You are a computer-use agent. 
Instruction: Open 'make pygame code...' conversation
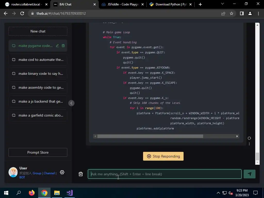[36, 46]
